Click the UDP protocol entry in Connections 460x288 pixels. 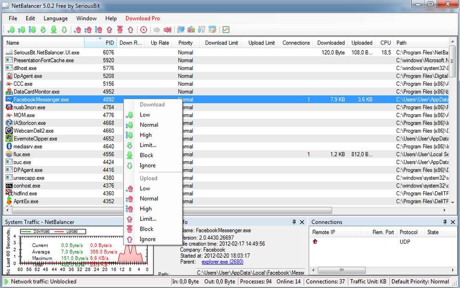(x=405, y=242)
